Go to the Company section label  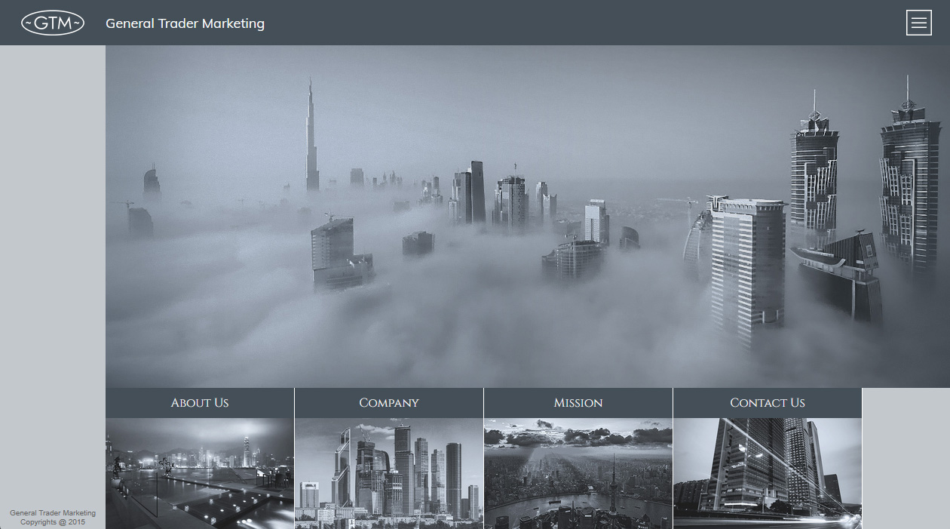click(x=389, y=403)
